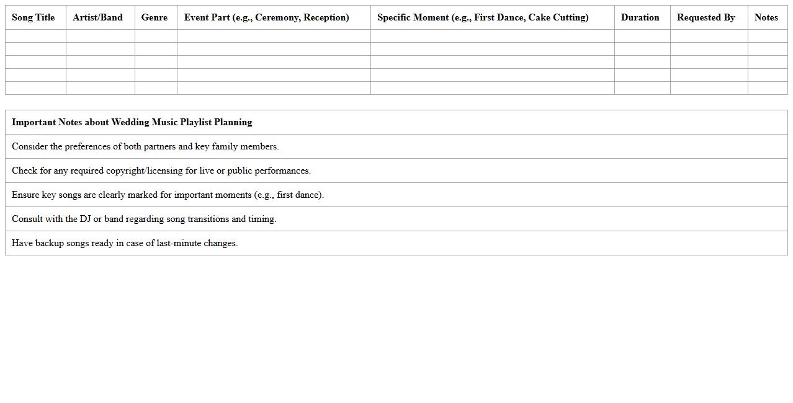Screen dimensions: 793x403
Task: Select first empty cell under Duration
Action: [x=642, y=36]
